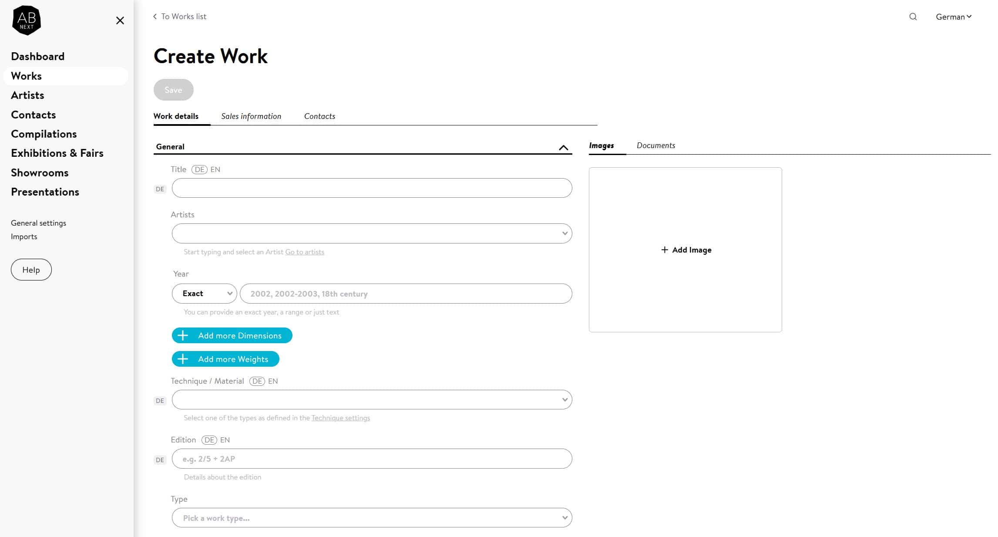Open the Exact year type dropdown

click(x=205, y=294)
